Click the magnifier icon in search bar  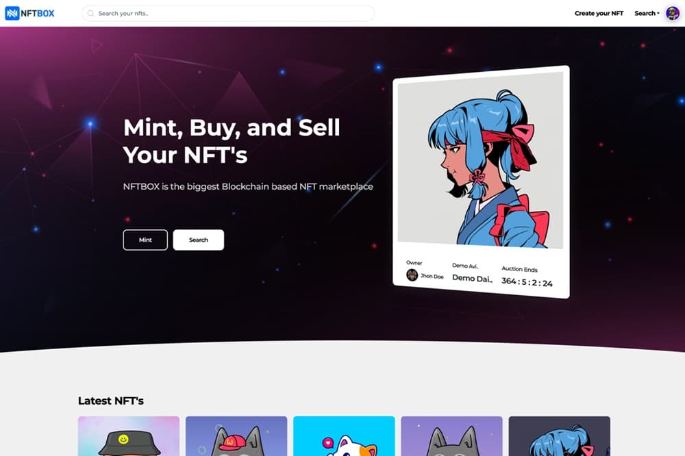pos(91,14)
